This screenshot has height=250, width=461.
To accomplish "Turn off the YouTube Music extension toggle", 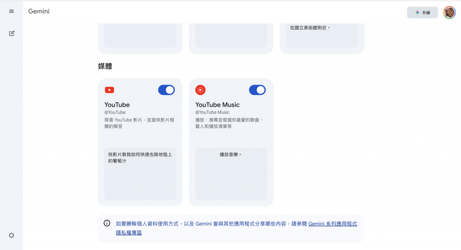I will point(257,90).
